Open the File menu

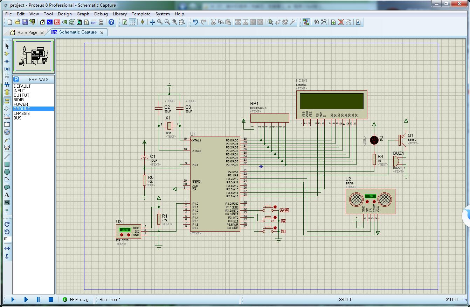8,14
